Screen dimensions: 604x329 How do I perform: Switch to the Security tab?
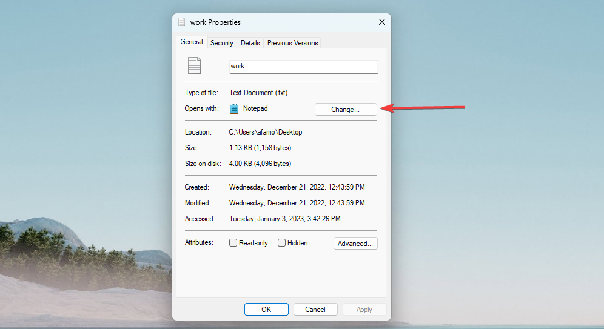point(221,43)
